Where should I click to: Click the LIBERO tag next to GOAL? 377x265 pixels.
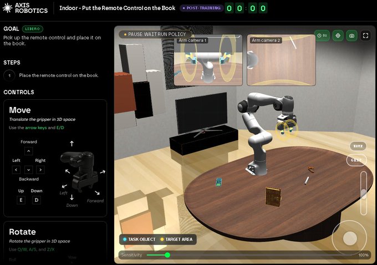pos(33,29)
